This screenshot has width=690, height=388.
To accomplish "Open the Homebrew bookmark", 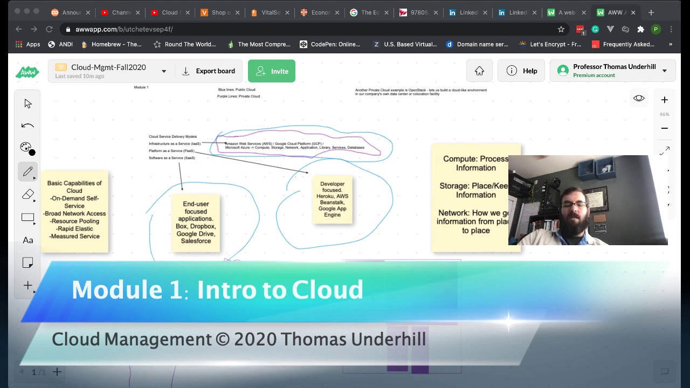I will 112,44.
